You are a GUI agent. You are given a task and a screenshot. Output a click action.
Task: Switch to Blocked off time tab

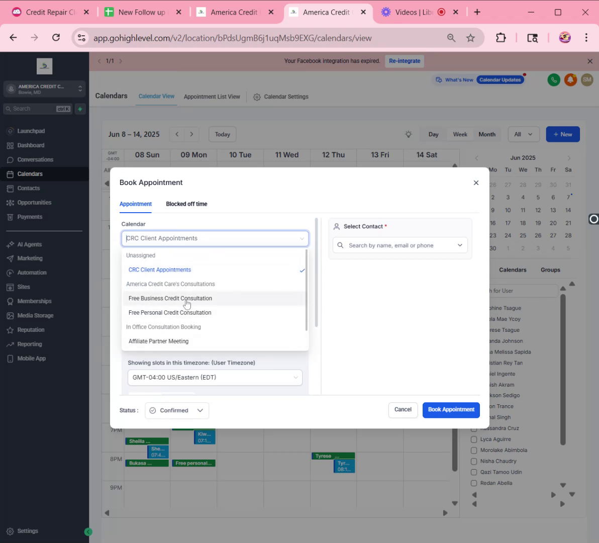point(186,204)
